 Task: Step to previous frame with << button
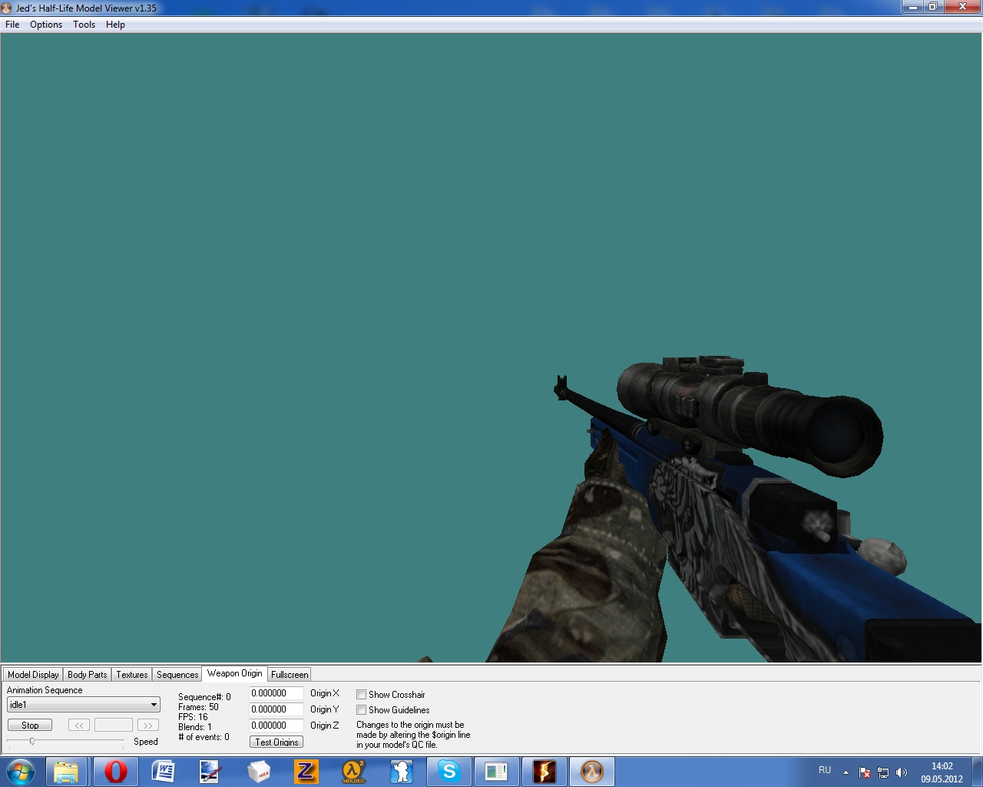[x=79, y=725]
